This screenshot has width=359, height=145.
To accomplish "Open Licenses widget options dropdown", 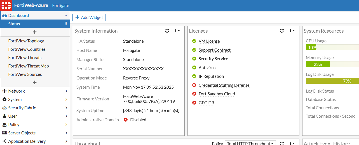I will (x=292, y=31).
